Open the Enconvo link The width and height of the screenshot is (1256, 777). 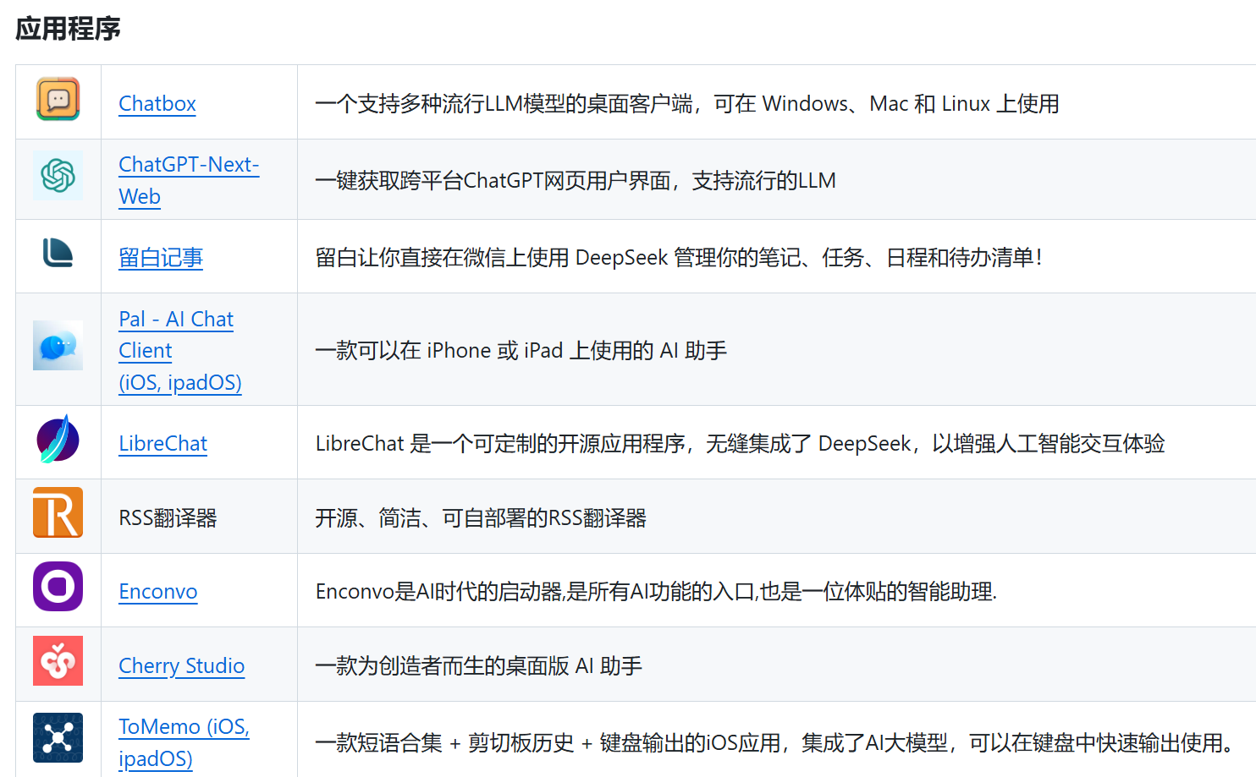coord(158,592)
